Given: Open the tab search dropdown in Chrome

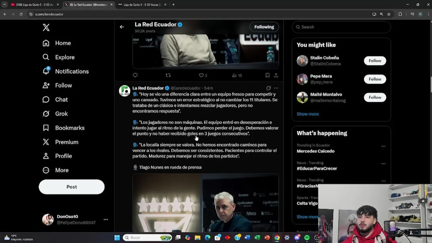Looking at the screenshot, I should (x=4, y=5).
